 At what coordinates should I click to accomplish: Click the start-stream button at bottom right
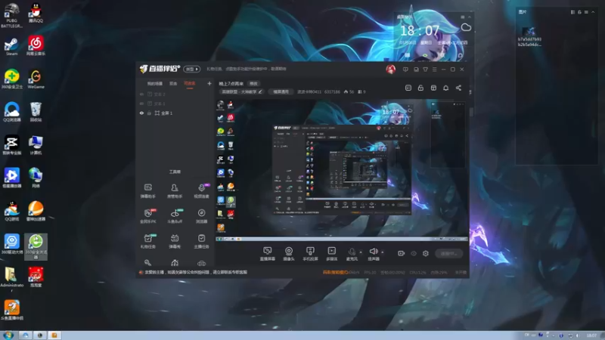[x=448, y=253]
